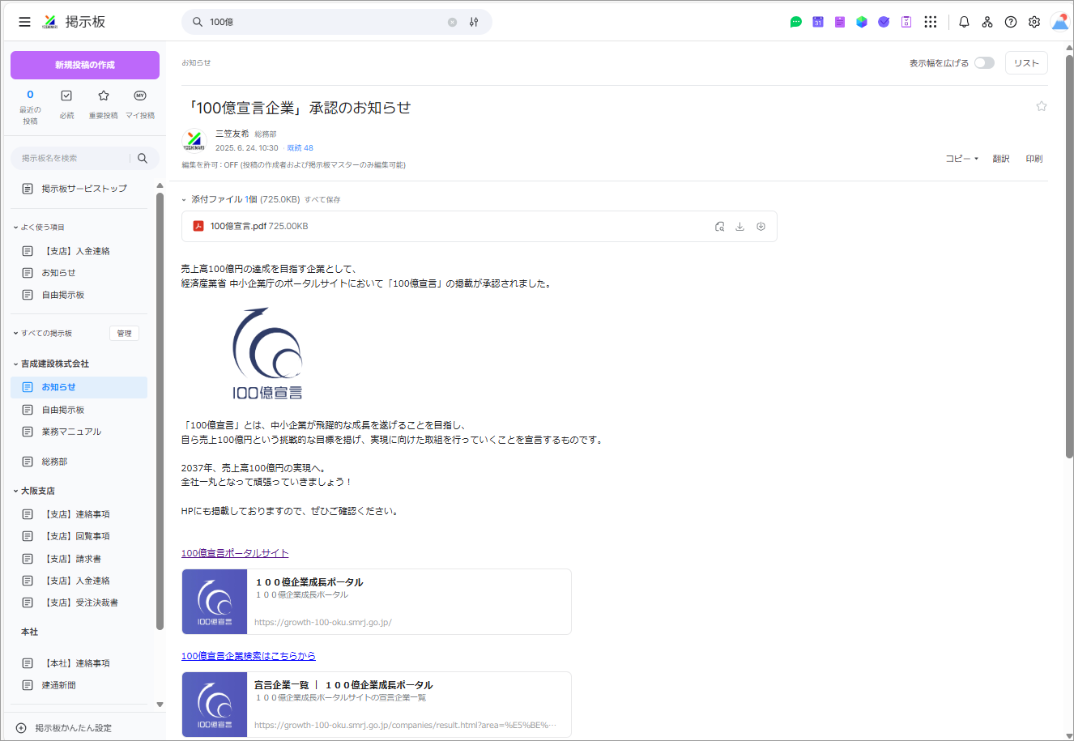Collapse the 大阪支店 board group
Image resolution: width=1074 pixels, height=741 pixels.
[x=15, y=491]
